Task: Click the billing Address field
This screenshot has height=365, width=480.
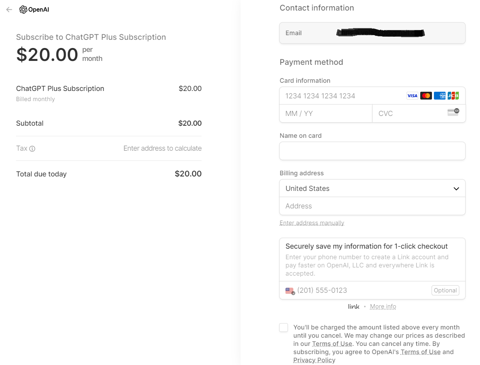Action: pyautogui.click(x=372, y=206)
